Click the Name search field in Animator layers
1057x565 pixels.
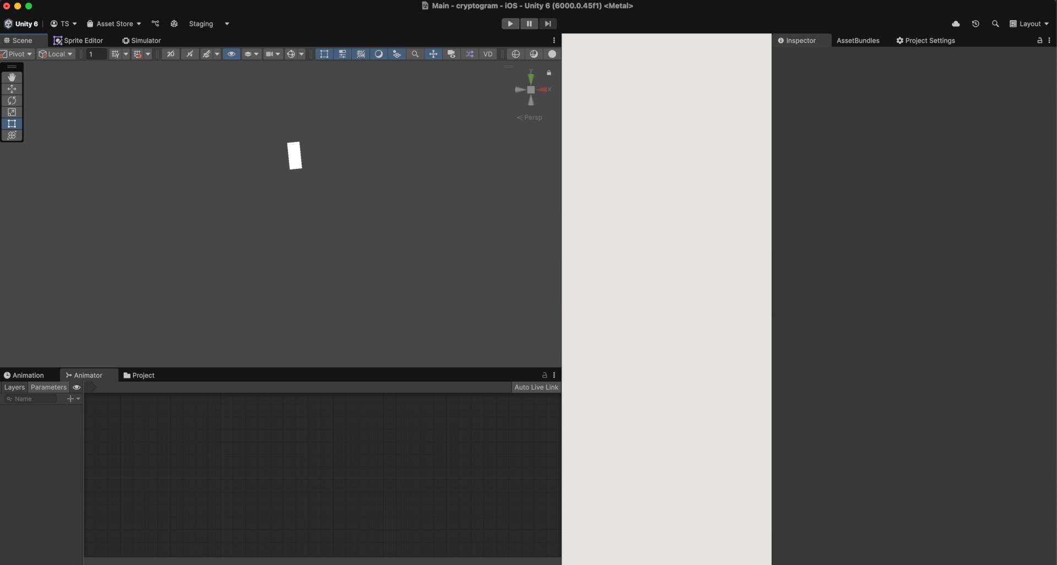pyautogui.click(x=30, y=399)
